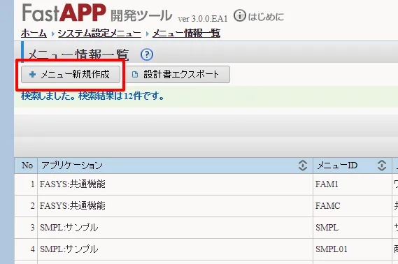Select row 3 SMPL:サンプル cell
Image resolution: width=398 pixels, height=264 pixels.
coord(175,228)
